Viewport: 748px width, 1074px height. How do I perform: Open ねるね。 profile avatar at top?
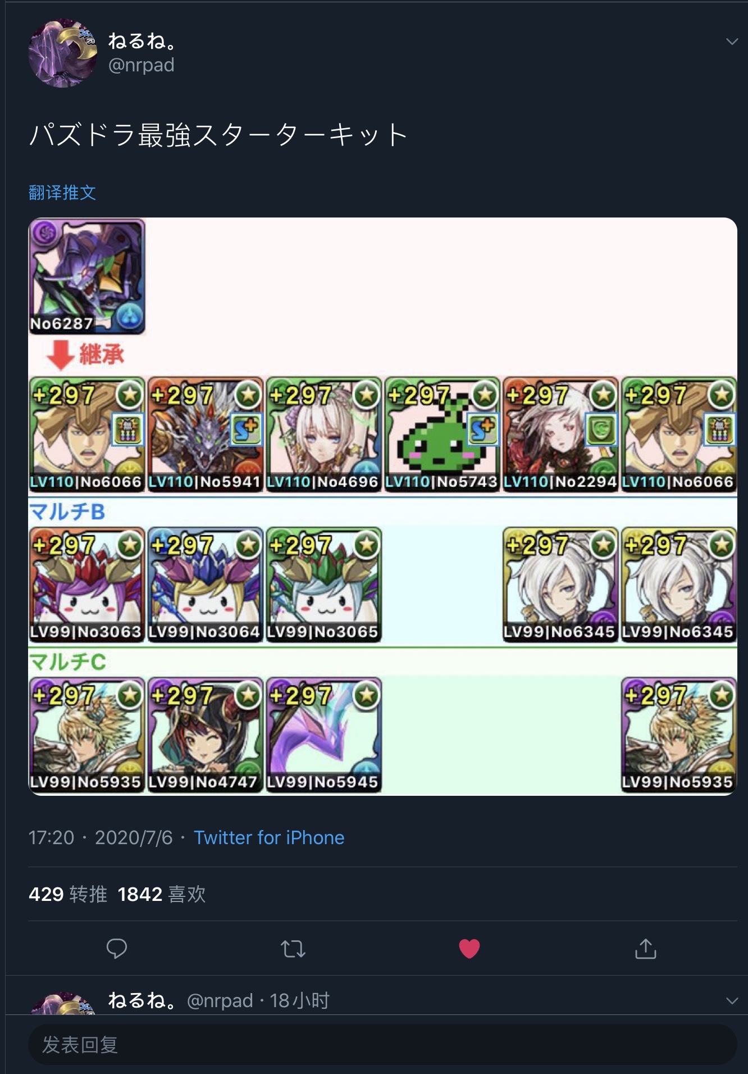[x=63, y=53]
